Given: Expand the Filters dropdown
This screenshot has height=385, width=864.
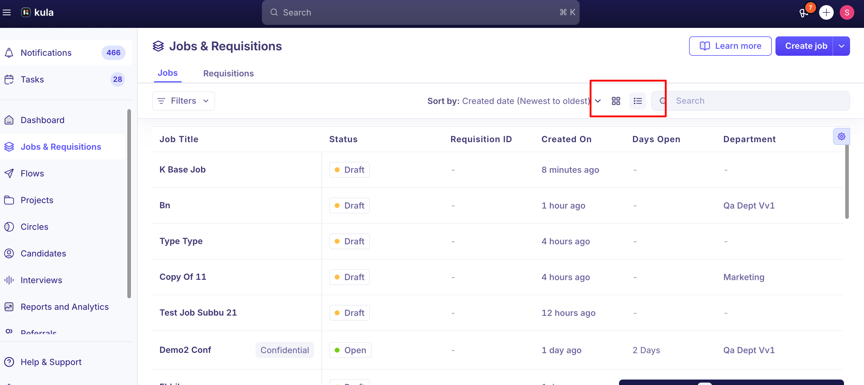Looking at the screenshot, I should (183, 101).
